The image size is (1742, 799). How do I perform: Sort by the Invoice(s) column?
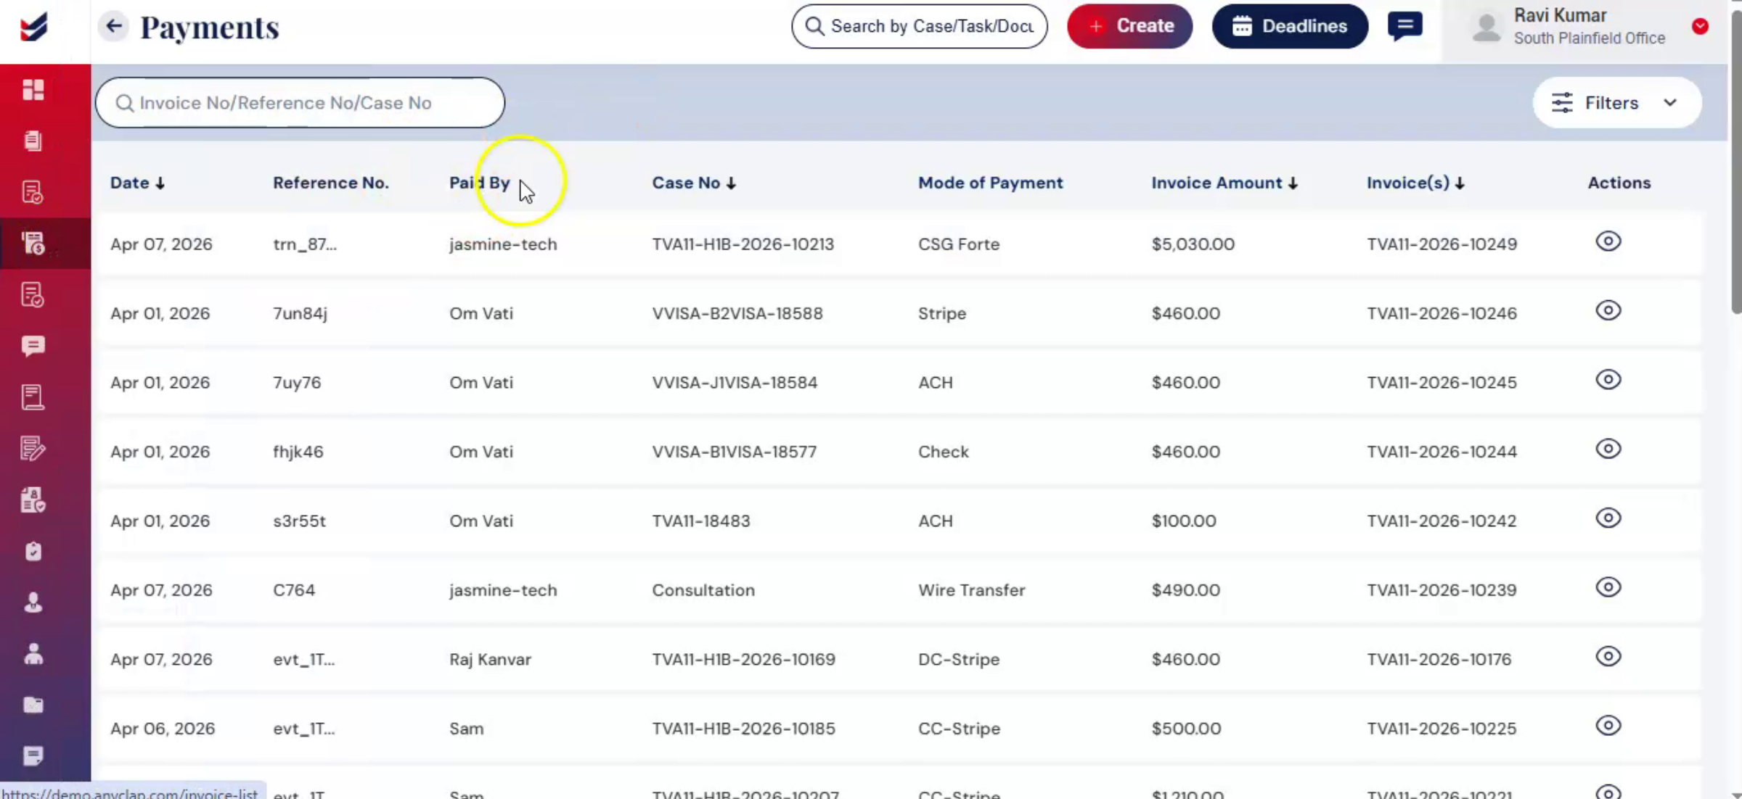coord(1415,183)
